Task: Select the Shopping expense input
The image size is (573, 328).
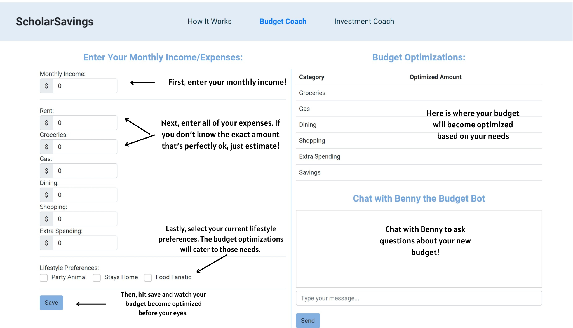Action: pyautogui.click(x=85, y=219)
